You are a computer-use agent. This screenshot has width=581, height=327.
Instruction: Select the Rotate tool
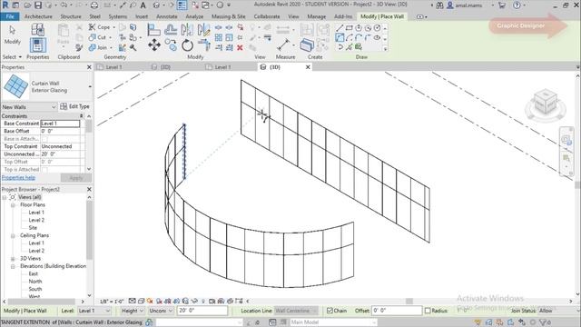point(188,45)
